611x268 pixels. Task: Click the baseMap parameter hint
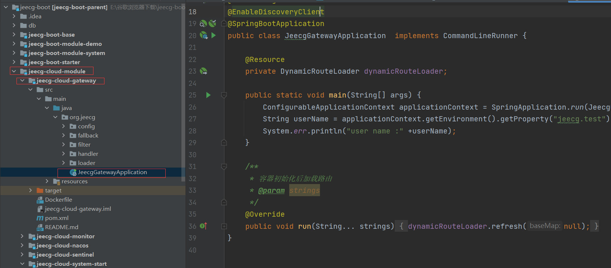coord(545,226)
